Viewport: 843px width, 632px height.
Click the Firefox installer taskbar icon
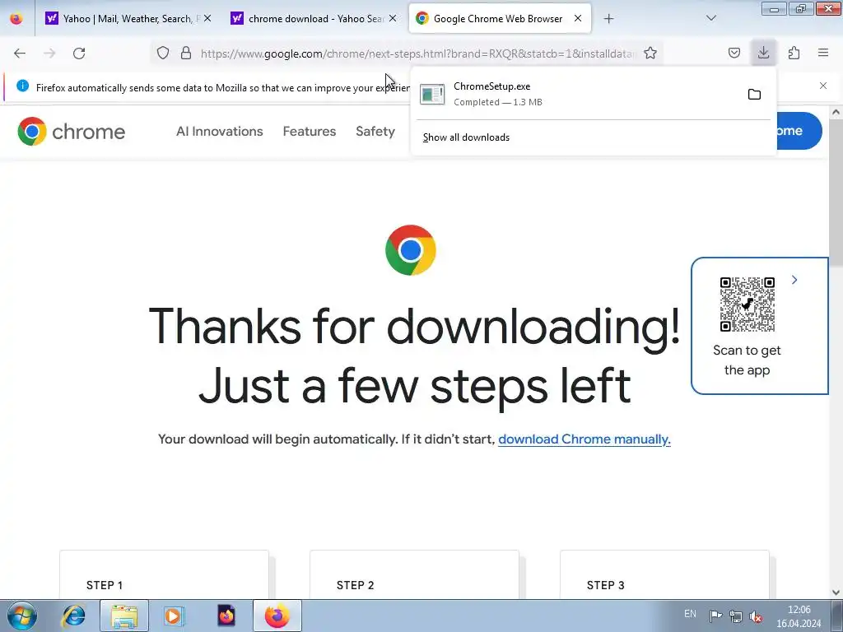(226, 616)
